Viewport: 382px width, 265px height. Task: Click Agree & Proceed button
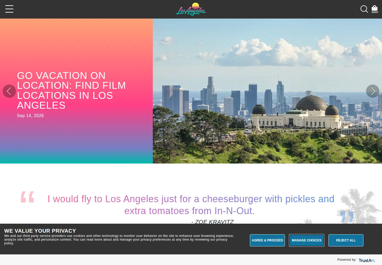point(267,240)
